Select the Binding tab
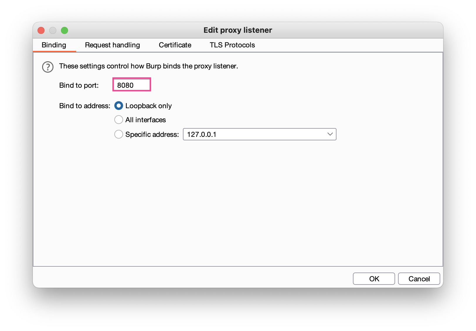This screenshot has width=476, height=331. click(54, 45)
